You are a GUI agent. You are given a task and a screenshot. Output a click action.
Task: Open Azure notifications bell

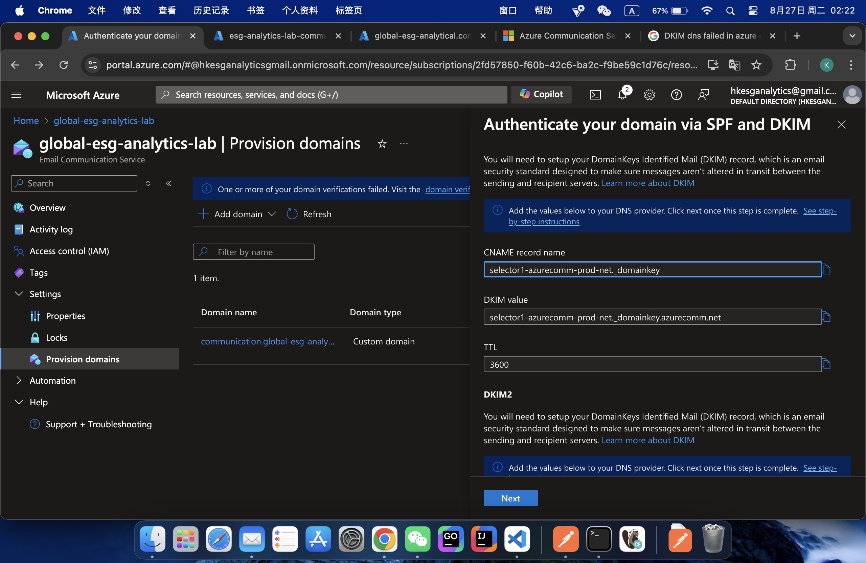pos(622,95)
